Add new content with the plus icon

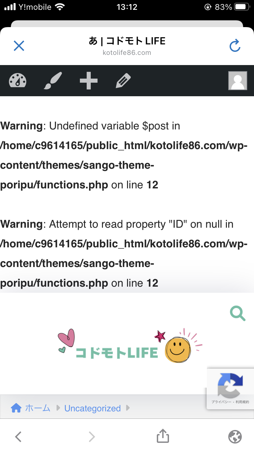click(x=88, y=81)
